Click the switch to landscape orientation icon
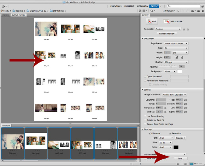This screenshot has width=205, height=166. 182,57
